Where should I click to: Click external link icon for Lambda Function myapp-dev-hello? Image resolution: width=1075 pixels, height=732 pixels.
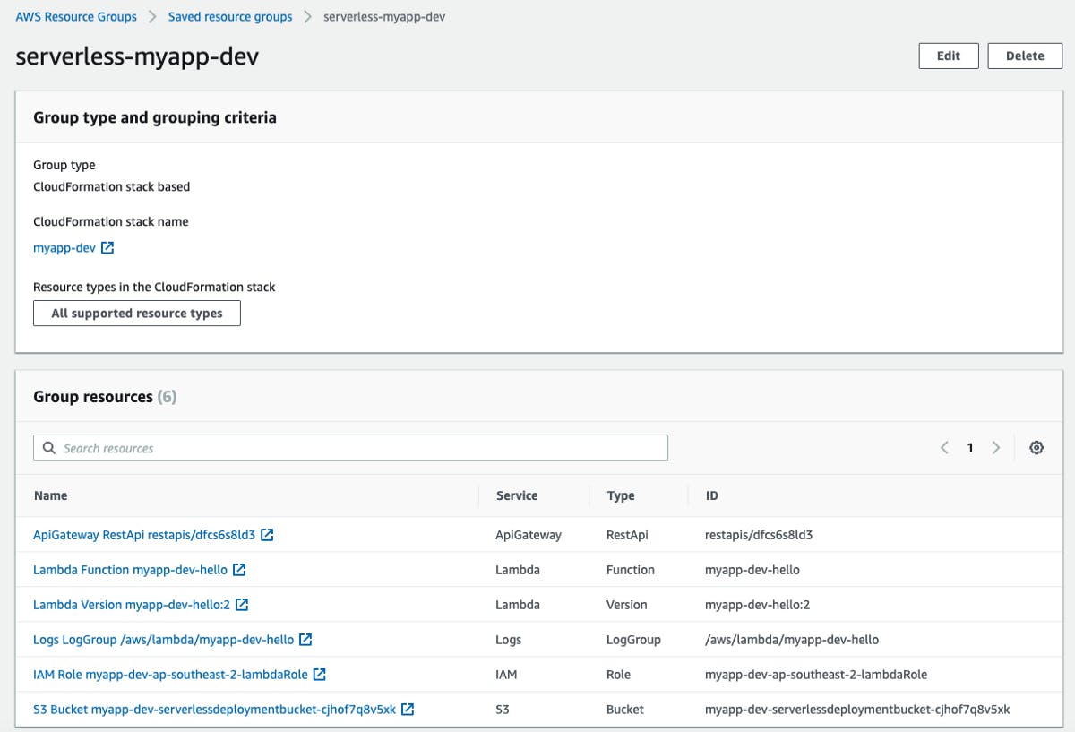coord(238,569)
